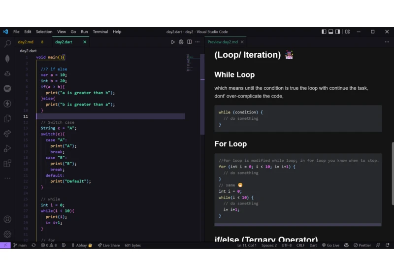This screenshot has width=394, height=276.
Task: Open the Run and Debug view
Action: [7, 148]
